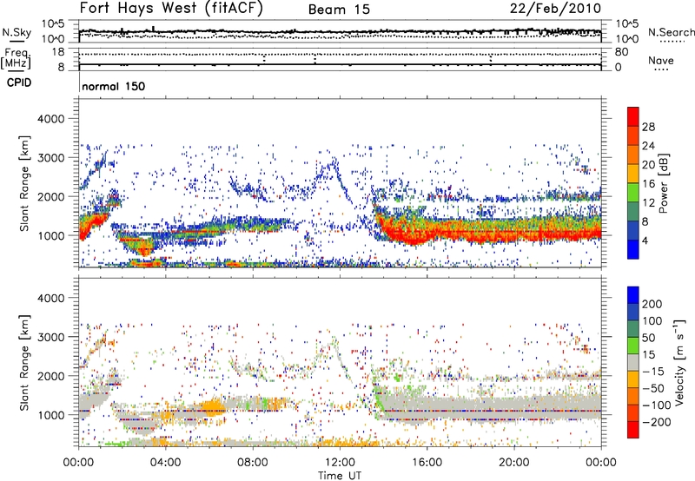Click "Slant Range [km]" label of Power panel
Image resolution: width=695 pixels, height=481 pixels.
coord(24,183)
